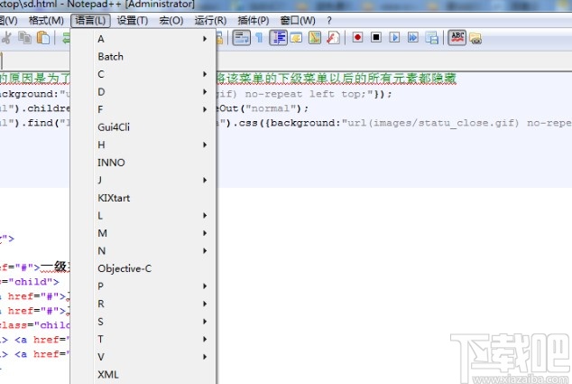Close the 语言(L) menu

[x=90, y=21]
